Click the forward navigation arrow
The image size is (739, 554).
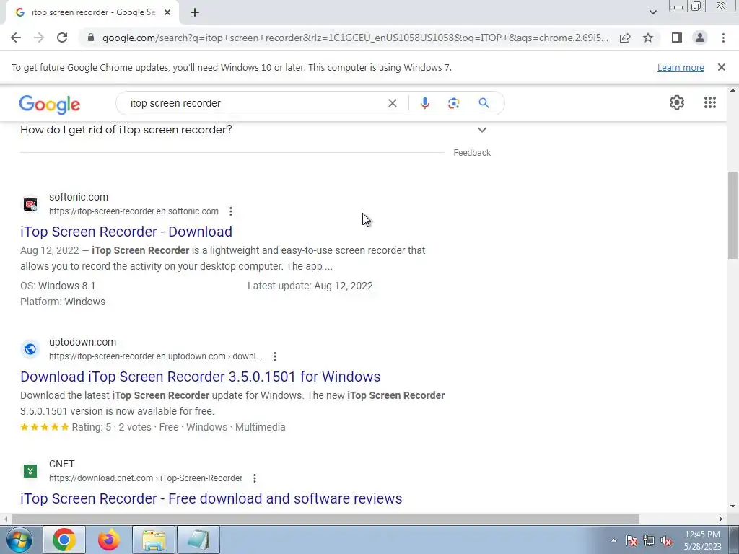pos(39,38)
